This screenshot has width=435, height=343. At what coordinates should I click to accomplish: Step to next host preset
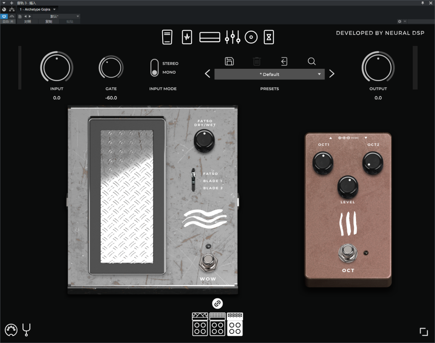point(30,17)
